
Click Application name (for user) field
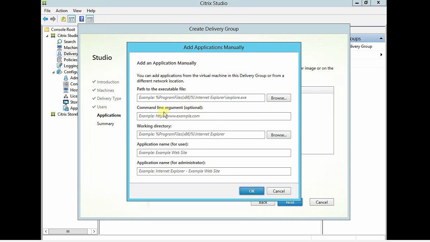[x=214, y=153]
